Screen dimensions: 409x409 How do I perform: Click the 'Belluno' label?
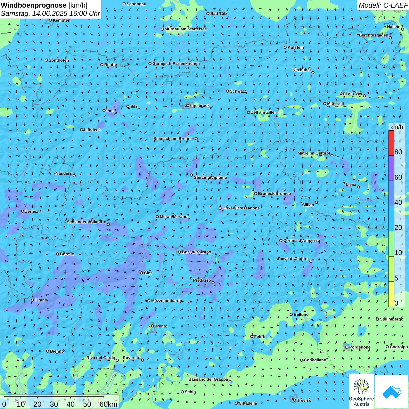coord(301,314)
